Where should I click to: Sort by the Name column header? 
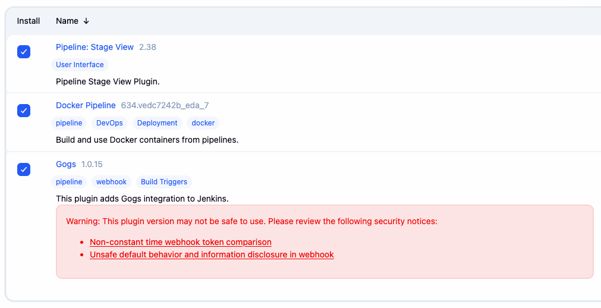(73, 21)
